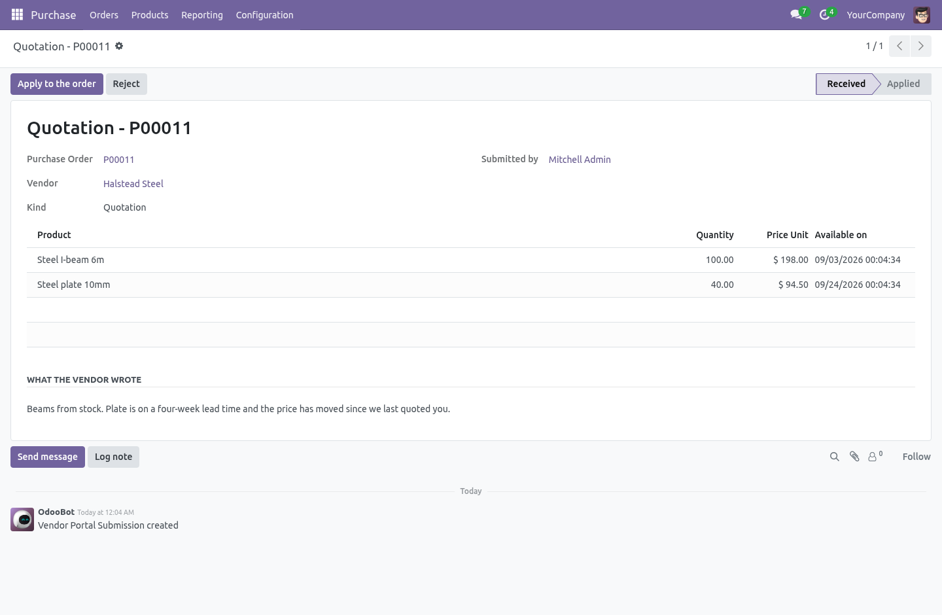Click Apply to the order button
The width and height of the screenshot is (942, 615).
[x=57, y=84]
